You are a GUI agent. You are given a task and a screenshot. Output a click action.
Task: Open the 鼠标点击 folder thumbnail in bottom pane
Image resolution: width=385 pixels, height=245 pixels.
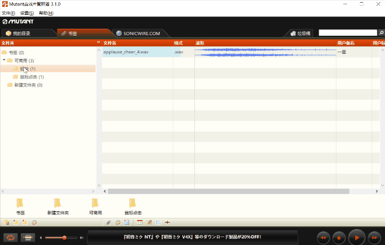click(133, 207)
